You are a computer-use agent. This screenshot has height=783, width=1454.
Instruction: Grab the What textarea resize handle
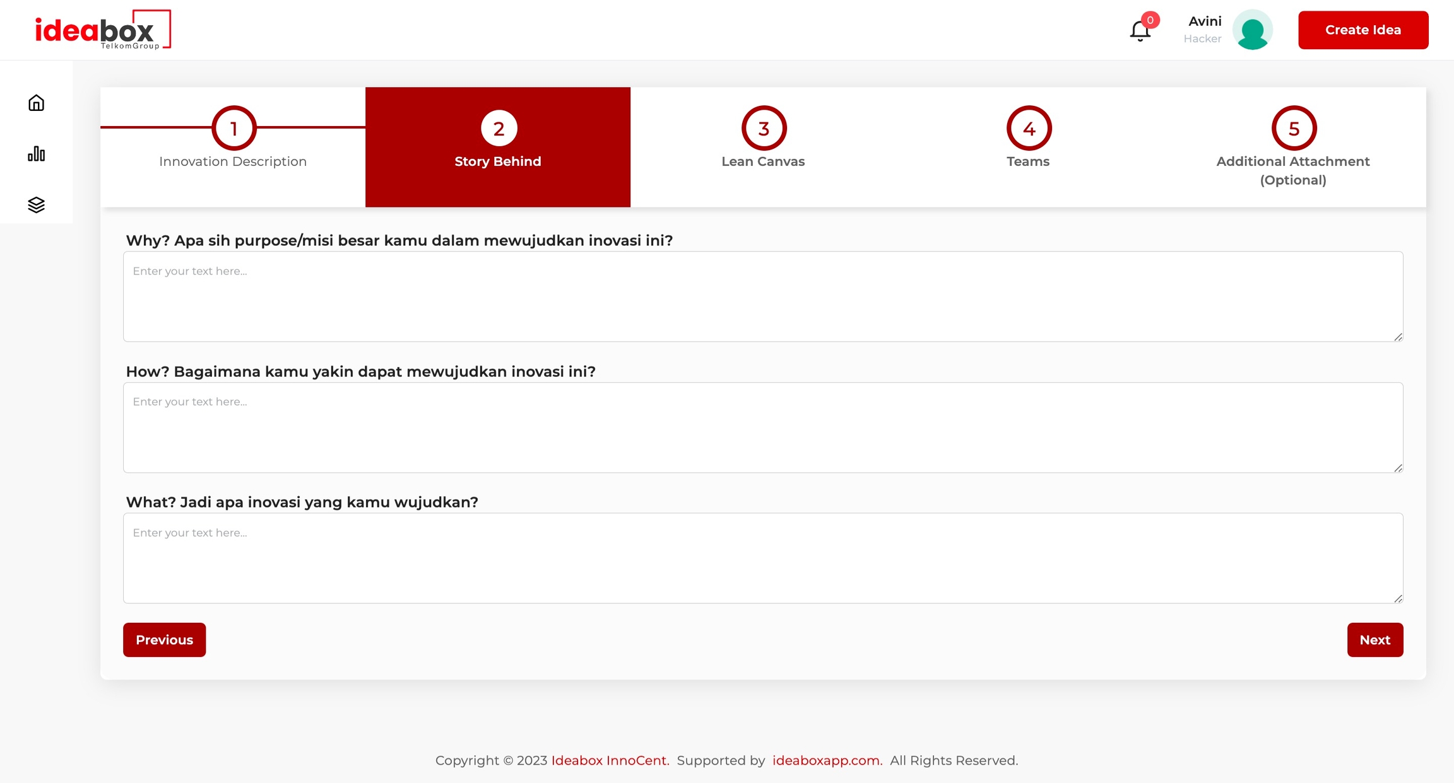click(1398, 598)
